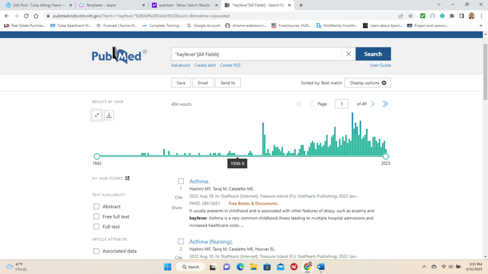Viewport: 488px width, 274px height.
Task: Click the page number input field
Action: pyautogui.click(x=341, y=104)
